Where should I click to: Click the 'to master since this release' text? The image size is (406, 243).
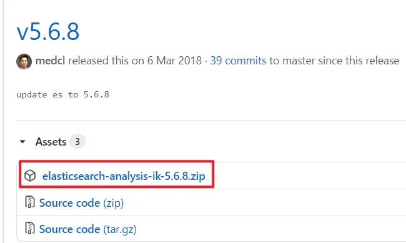pyautogui.click(x=334, y=61)
